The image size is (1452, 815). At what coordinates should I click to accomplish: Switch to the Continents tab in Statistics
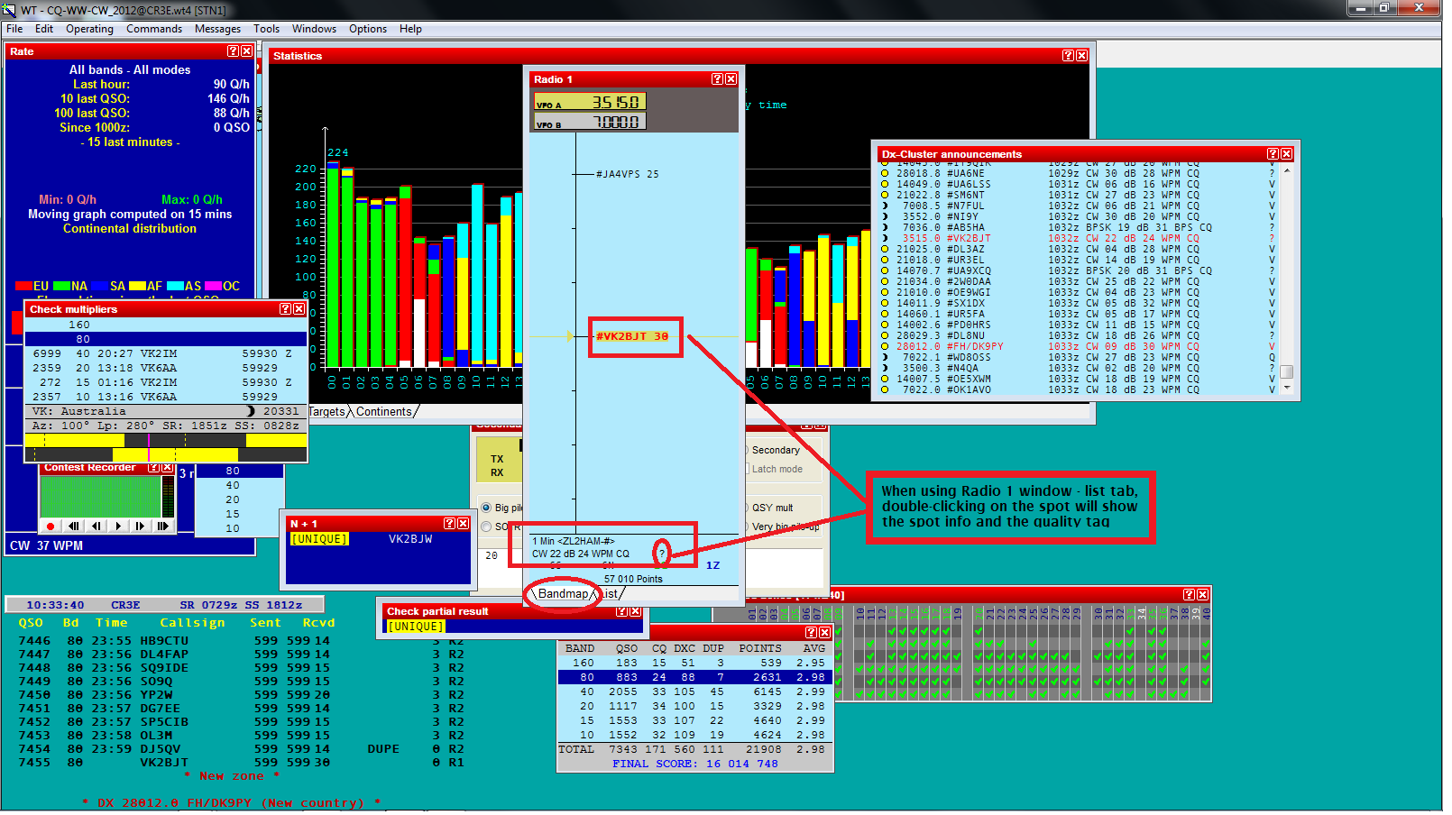[x=384, y=412]
